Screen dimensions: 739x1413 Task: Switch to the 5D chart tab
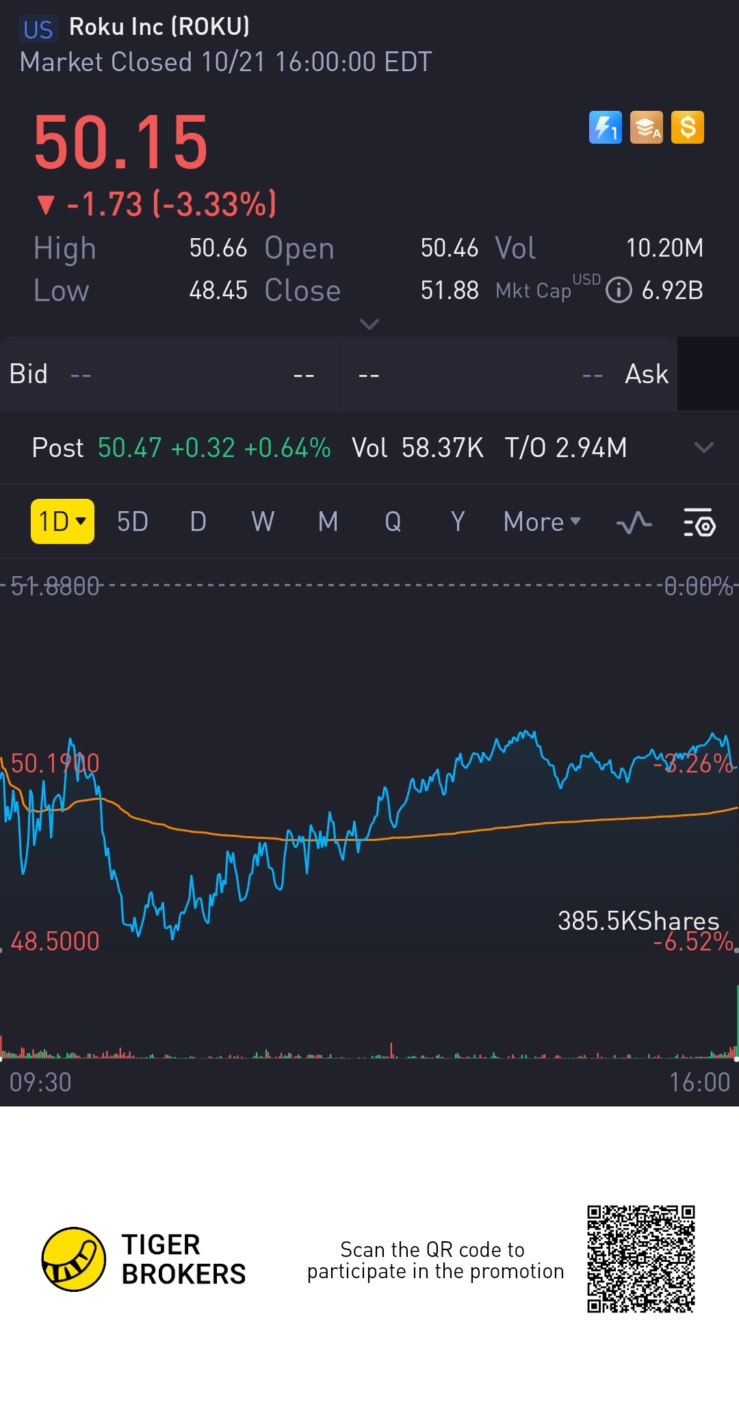click(133, 521)
